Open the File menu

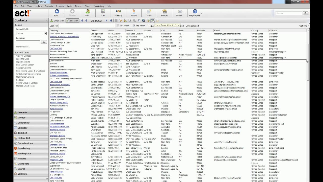click(16, 6)
